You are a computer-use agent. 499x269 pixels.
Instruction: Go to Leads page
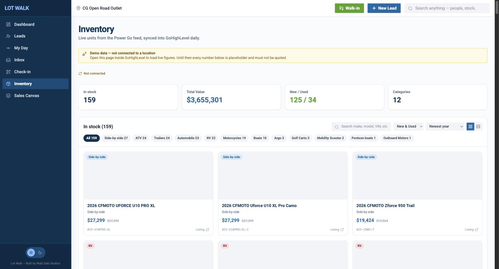(35, 36)
